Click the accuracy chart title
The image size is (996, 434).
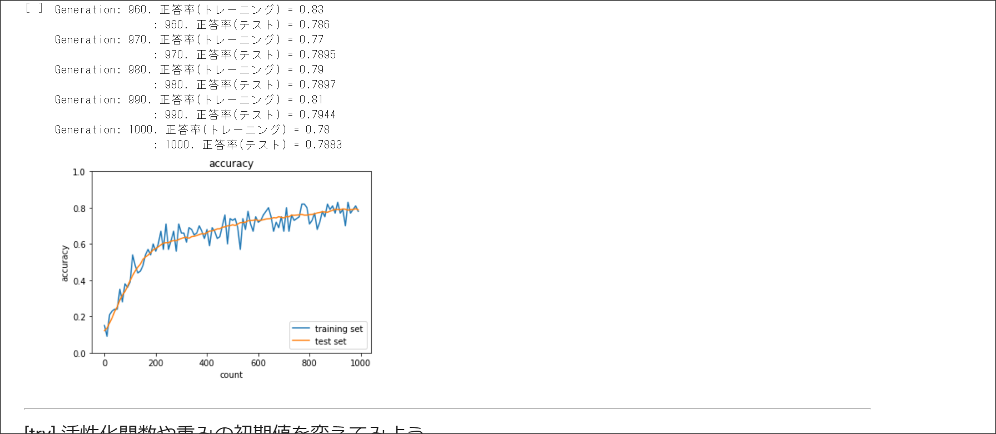tap(231, 163)
